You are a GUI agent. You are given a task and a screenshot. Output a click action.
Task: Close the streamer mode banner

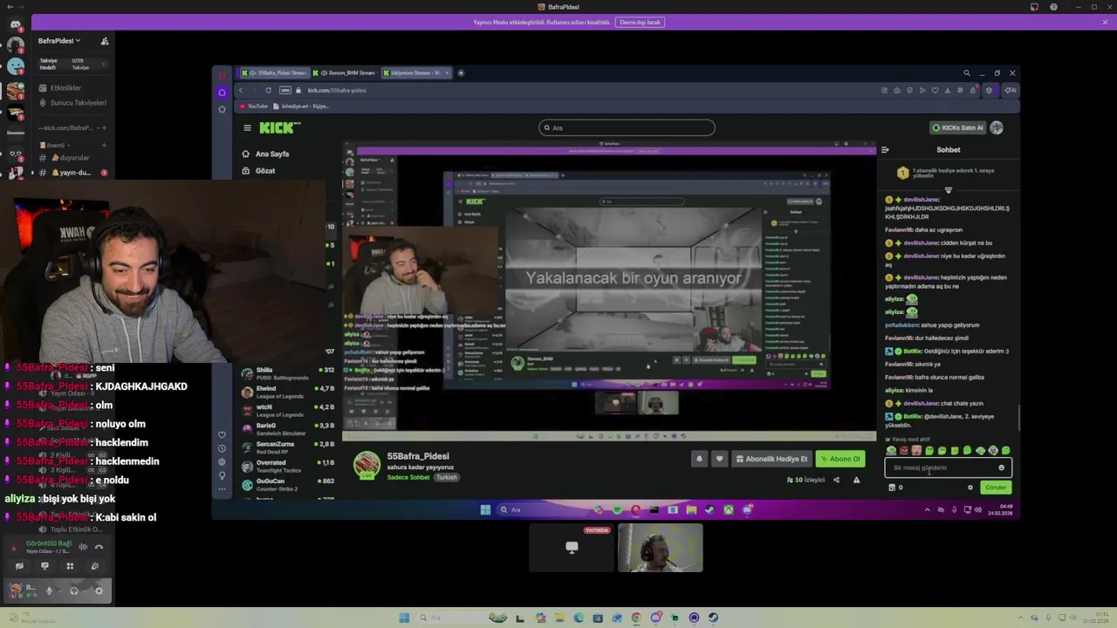pyautogui.click(x=1105, y=22)
